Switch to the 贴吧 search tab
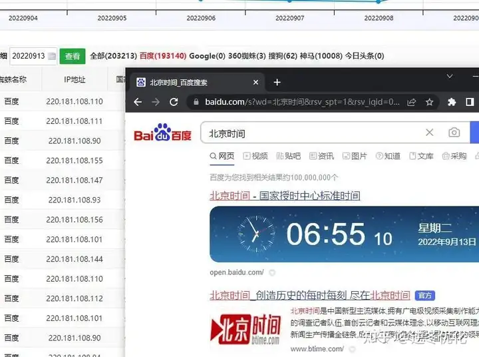This screenshot has width=479, height=357. pos(288,156)
